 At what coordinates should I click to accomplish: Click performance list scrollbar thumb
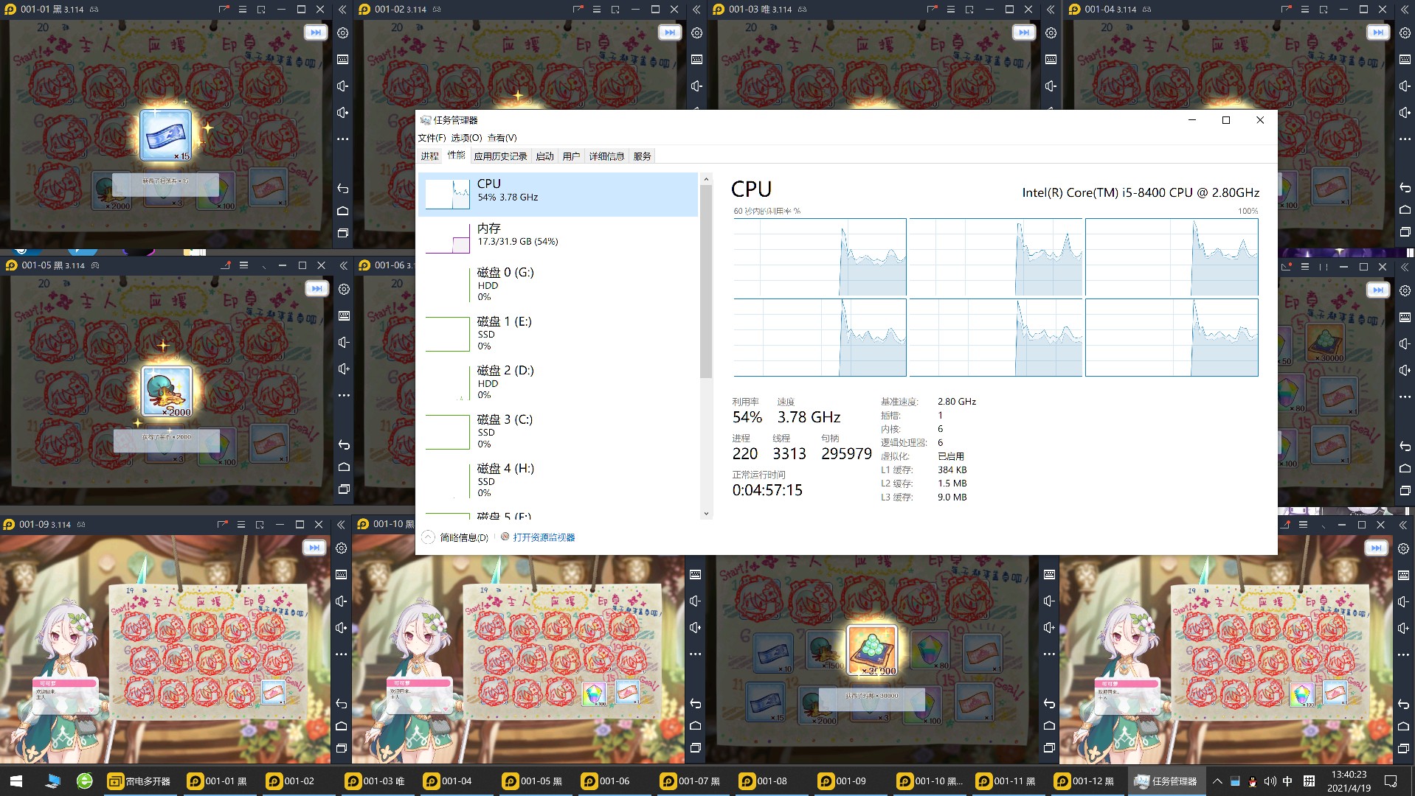(706, 282)
